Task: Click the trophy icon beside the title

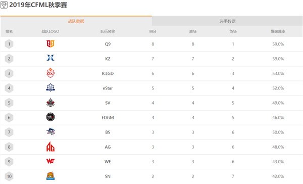Action: (4, 5)
